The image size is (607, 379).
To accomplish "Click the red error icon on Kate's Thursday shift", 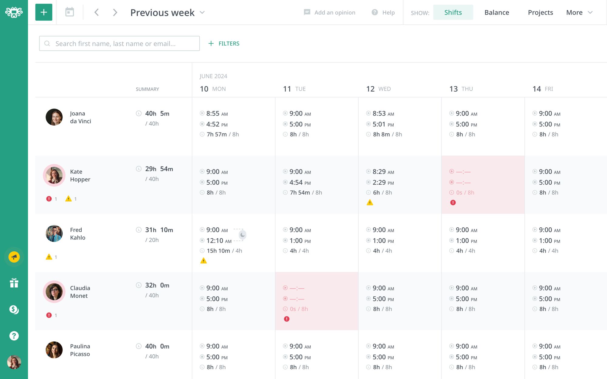I will click(x=453, y=202).
